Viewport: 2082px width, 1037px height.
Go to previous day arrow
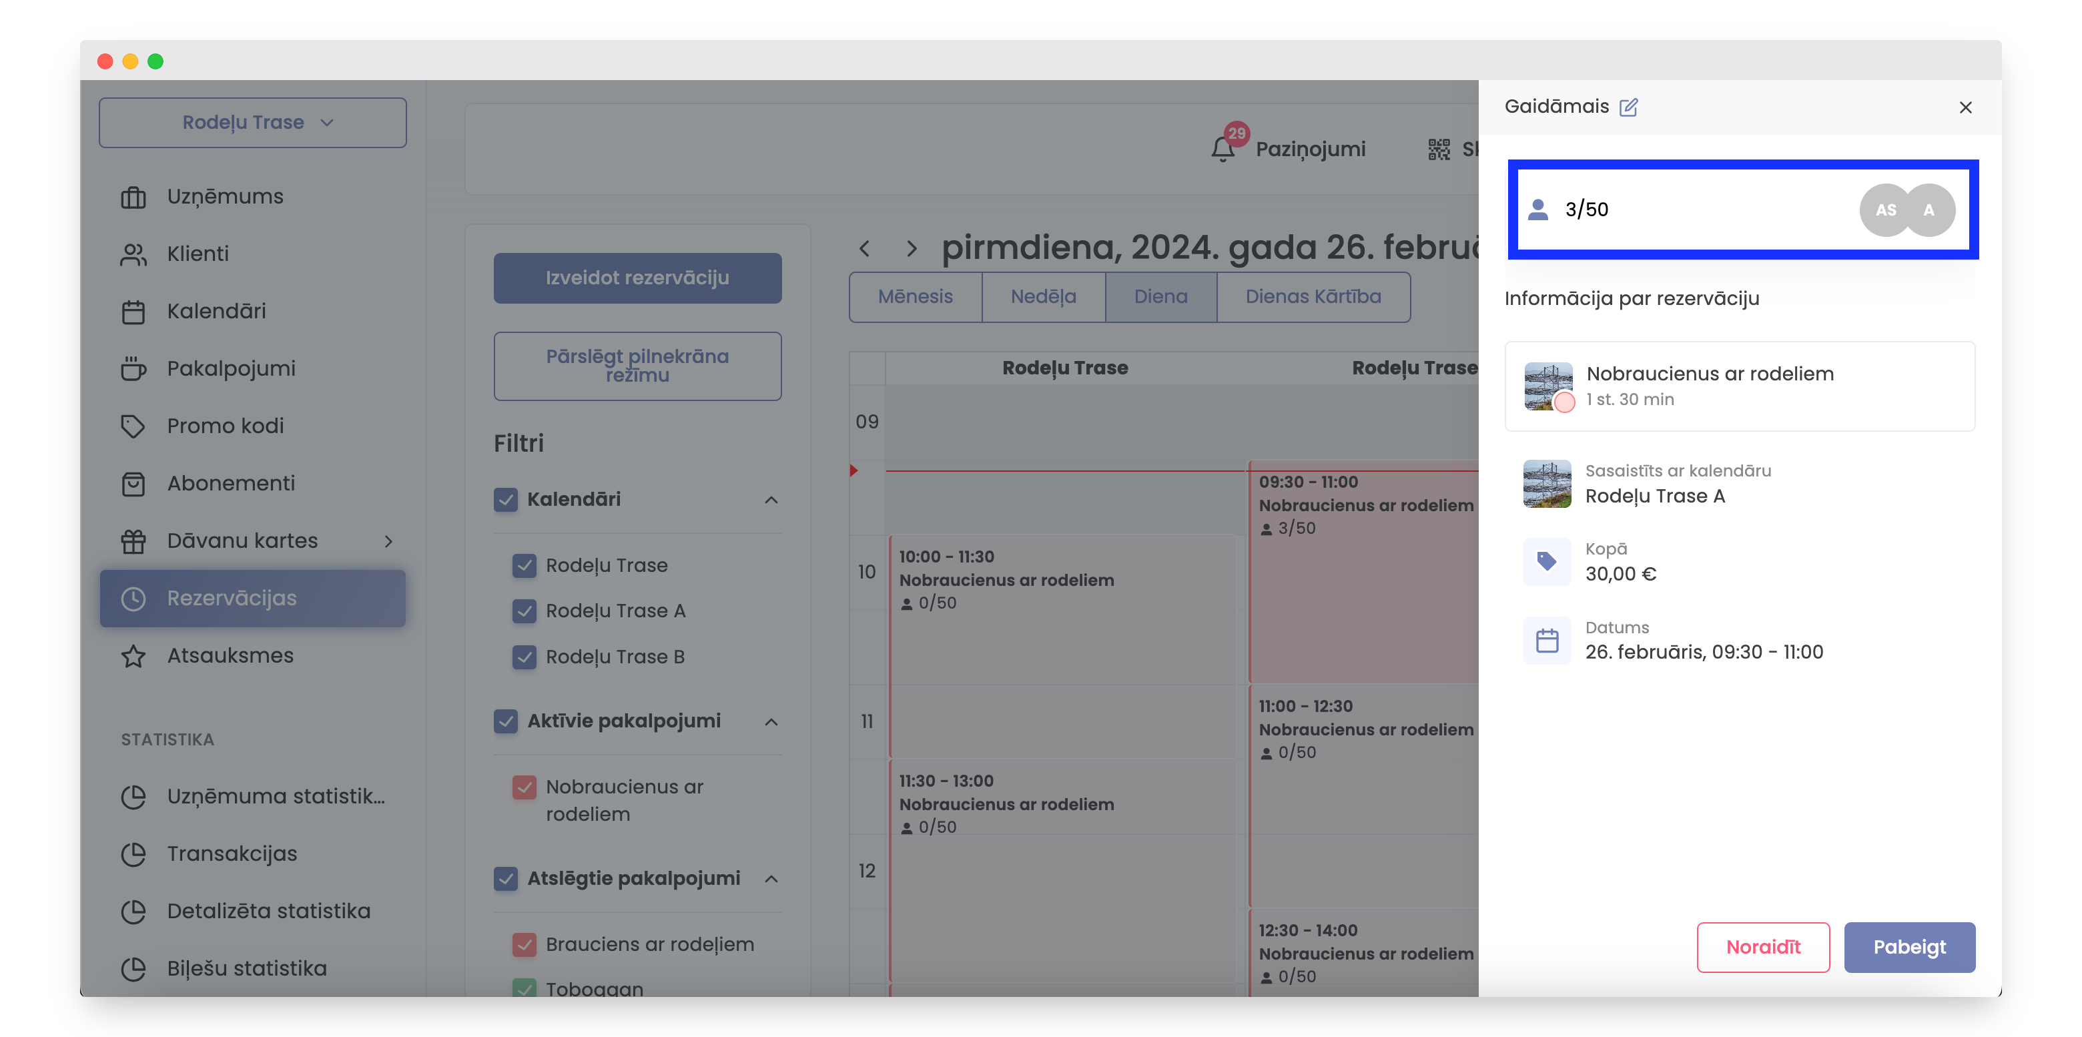click(864, 248)
